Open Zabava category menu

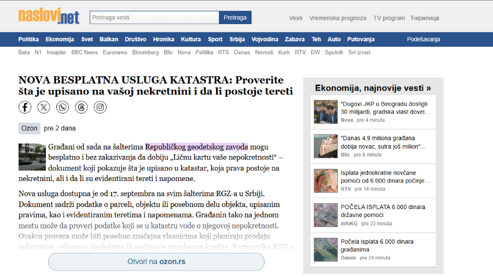[x=295, y=39]
